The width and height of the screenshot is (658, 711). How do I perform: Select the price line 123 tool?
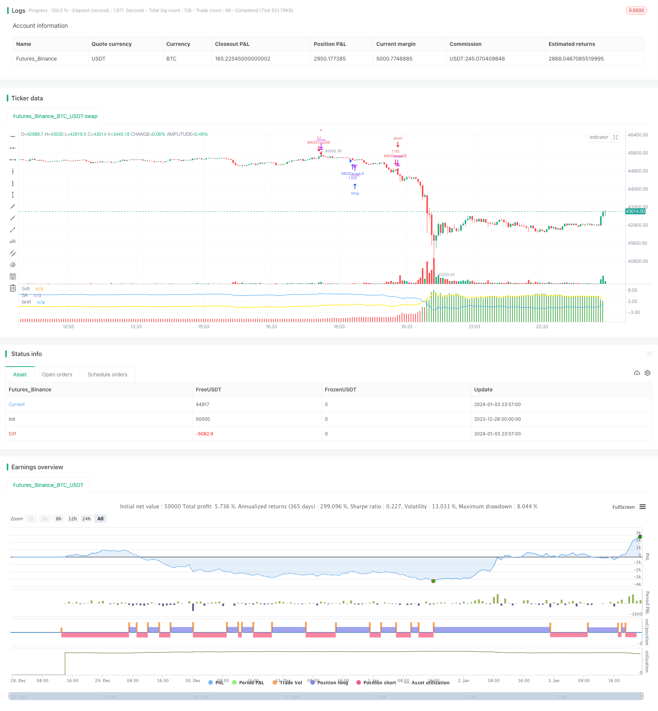(13, 241)
